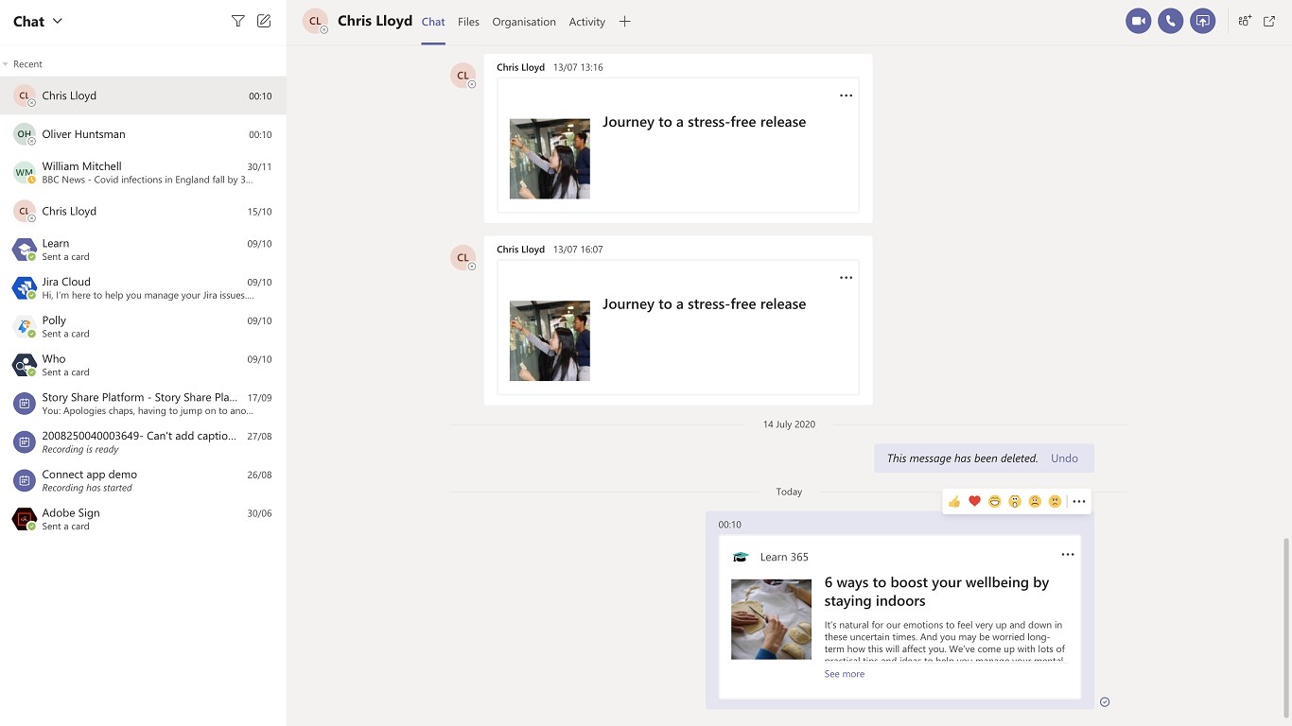Click Chris Lloyd avatar in chat header
The width and height of the screenshot is (1292, 726).
pyautogui.click(x=315, y=21)
